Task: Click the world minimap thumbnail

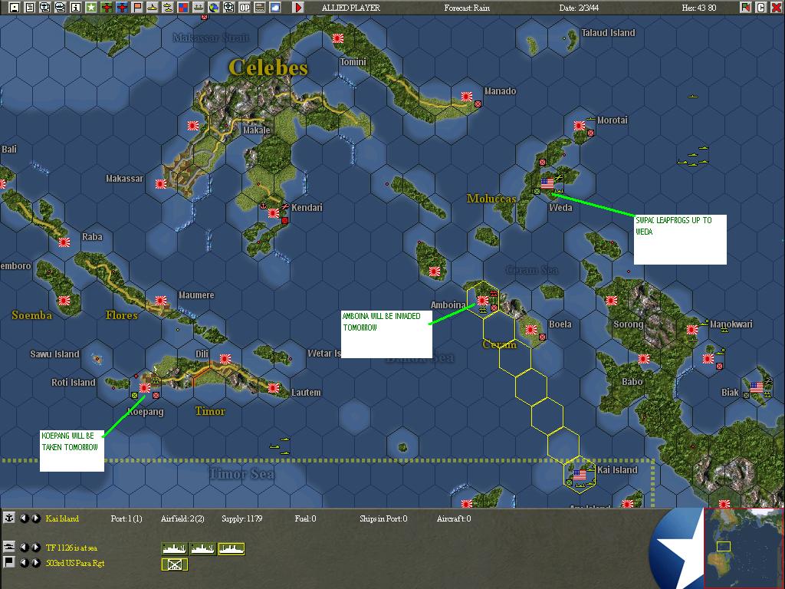Action: click(744, 548)
